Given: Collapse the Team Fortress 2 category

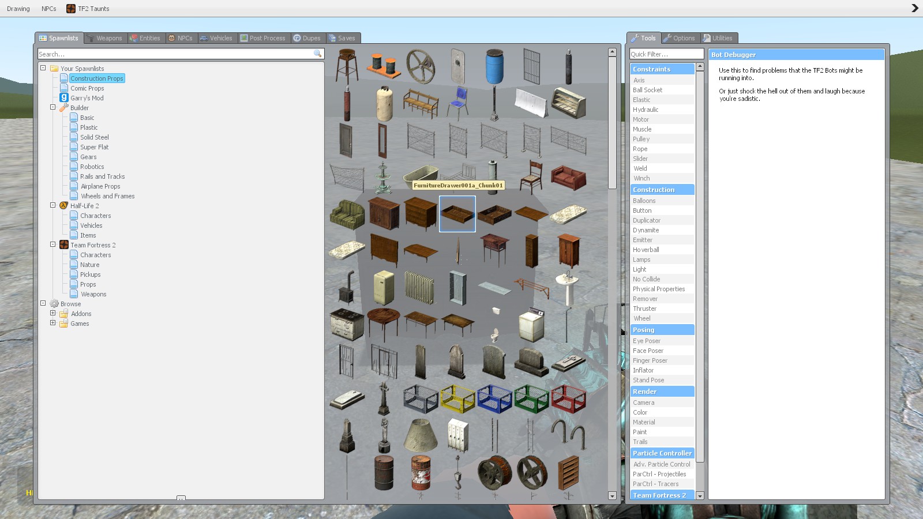Looking at the screenshot, I should (52, 245).
